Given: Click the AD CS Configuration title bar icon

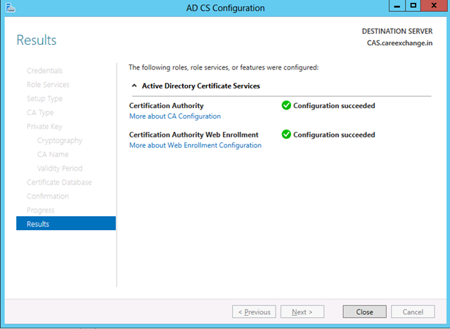Looking at the screenshot, I should [x=10, y=8].
